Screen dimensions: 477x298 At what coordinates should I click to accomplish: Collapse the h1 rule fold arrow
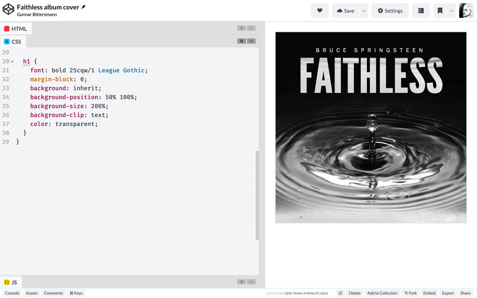coord(12,62)
